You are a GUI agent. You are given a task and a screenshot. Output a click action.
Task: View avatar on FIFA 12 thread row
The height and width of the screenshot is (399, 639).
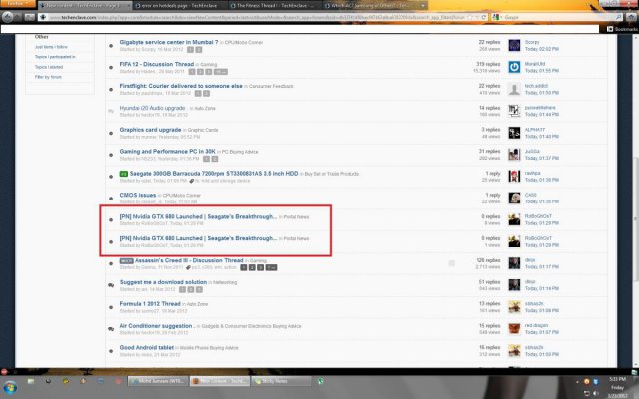click(514, 67)
